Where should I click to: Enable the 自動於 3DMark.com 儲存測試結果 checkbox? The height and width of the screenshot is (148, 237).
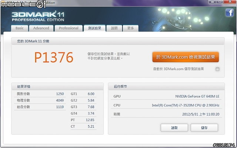pyautogui.click(x=217, y=69)
